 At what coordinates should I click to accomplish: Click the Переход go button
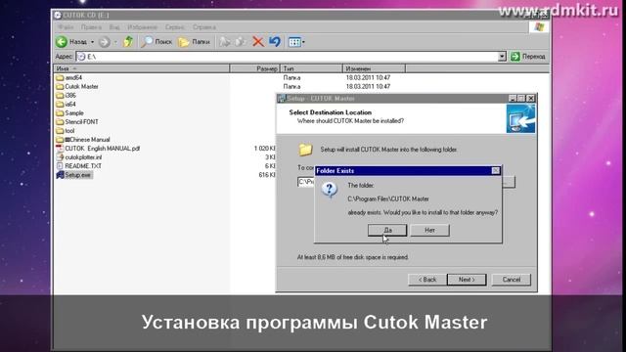[528, 57]
